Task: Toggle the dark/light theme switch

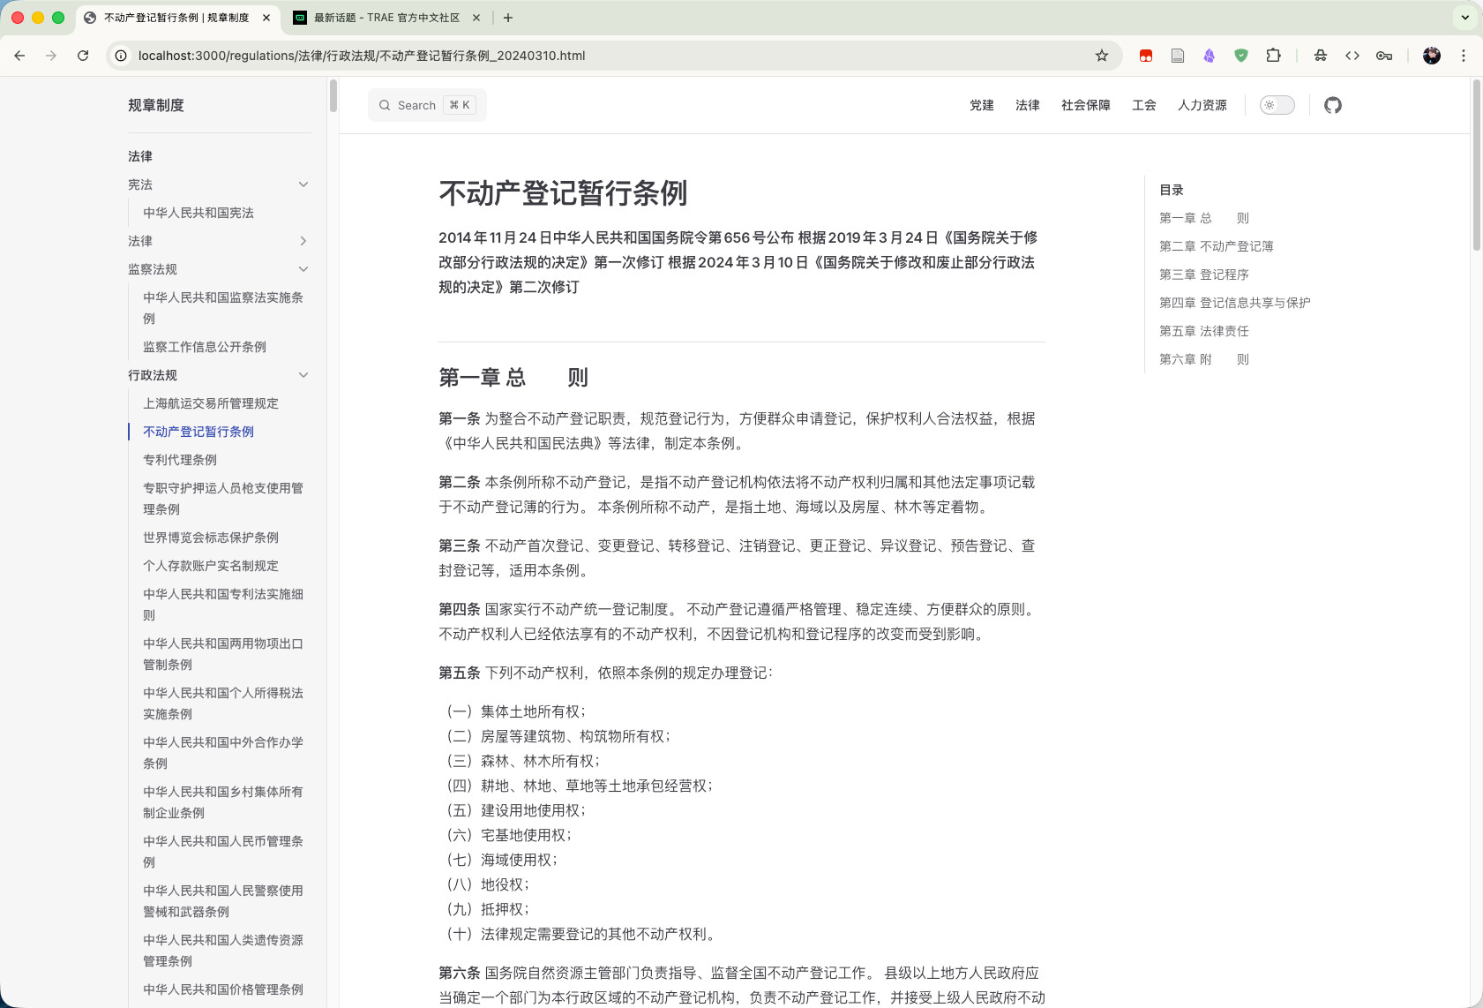Action: pos(1277,105)
